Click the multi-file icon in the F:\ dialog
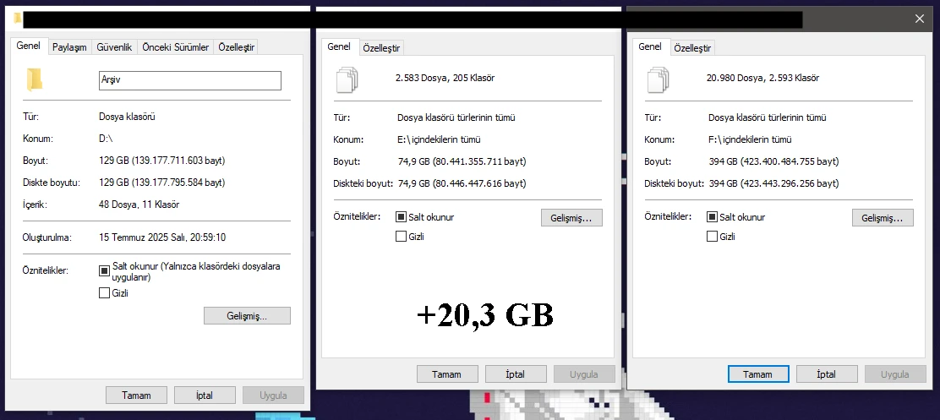 (659, 79)
